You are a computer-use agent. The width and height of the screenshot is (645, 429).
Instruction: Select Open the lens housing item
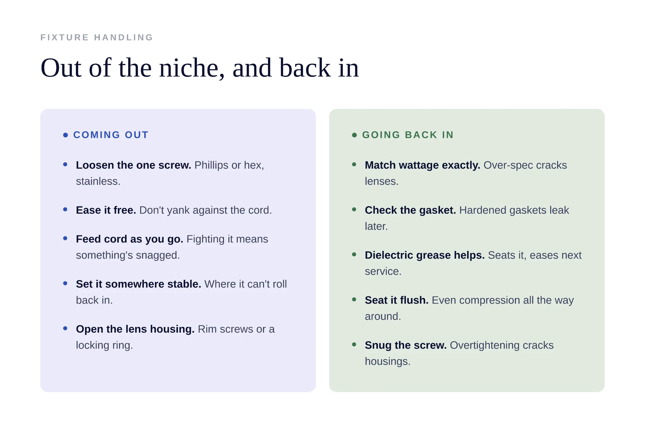pyautogui.click(x=175, y=337)
